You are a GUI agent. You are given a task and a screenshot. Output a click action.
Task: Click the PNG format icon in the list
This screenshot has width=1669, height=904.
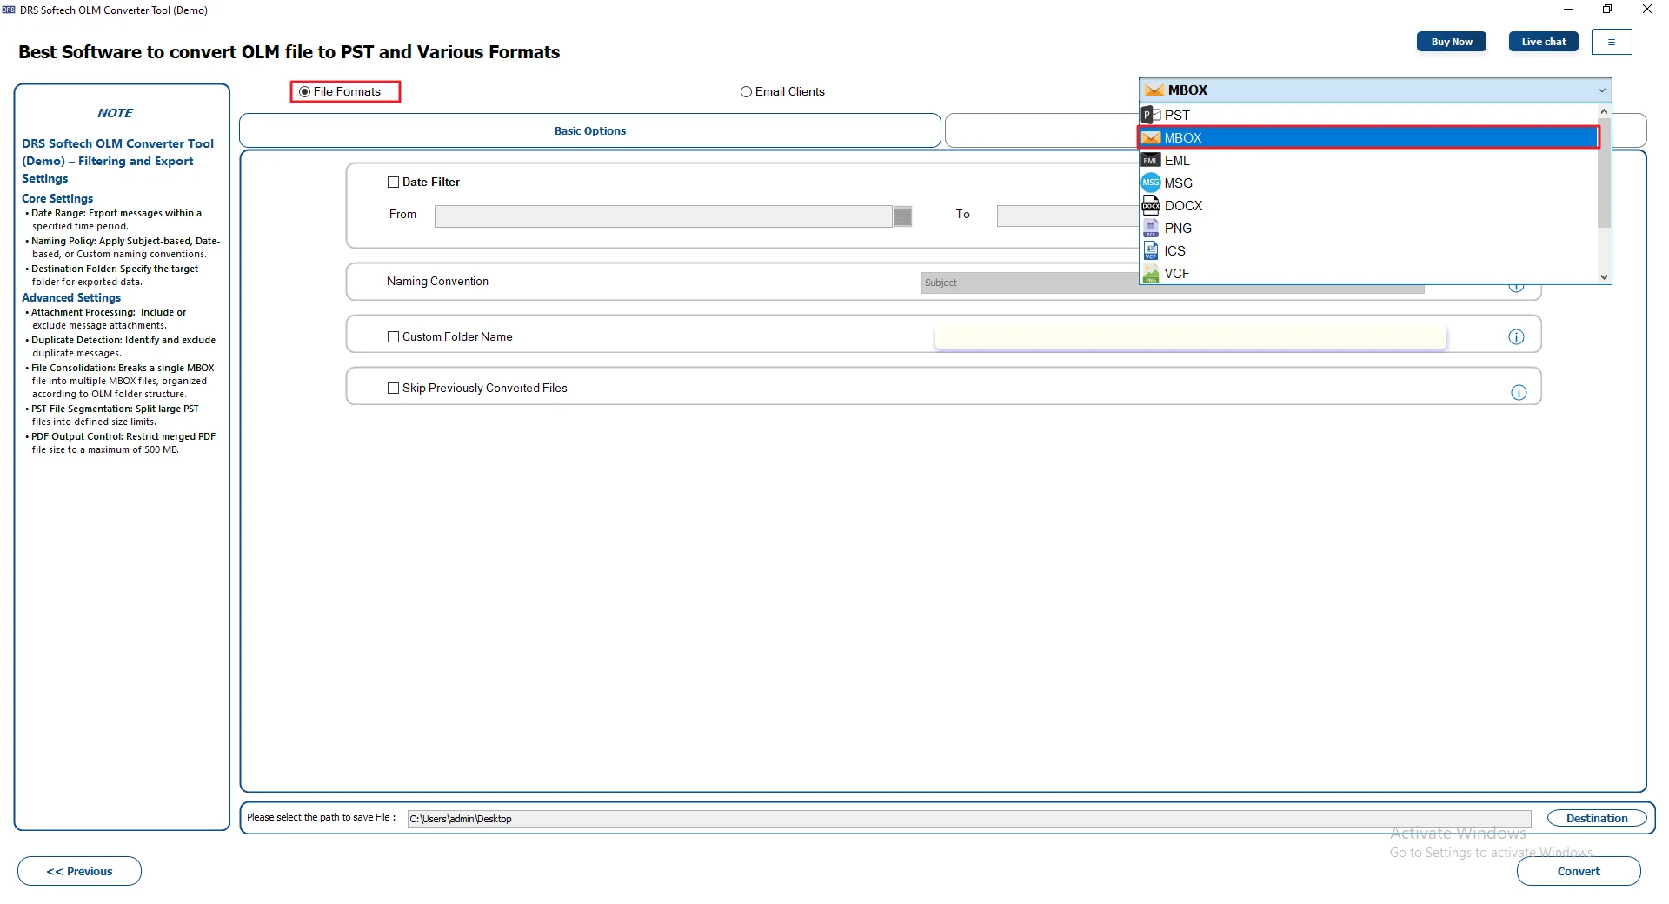[x=1151, y=228]
